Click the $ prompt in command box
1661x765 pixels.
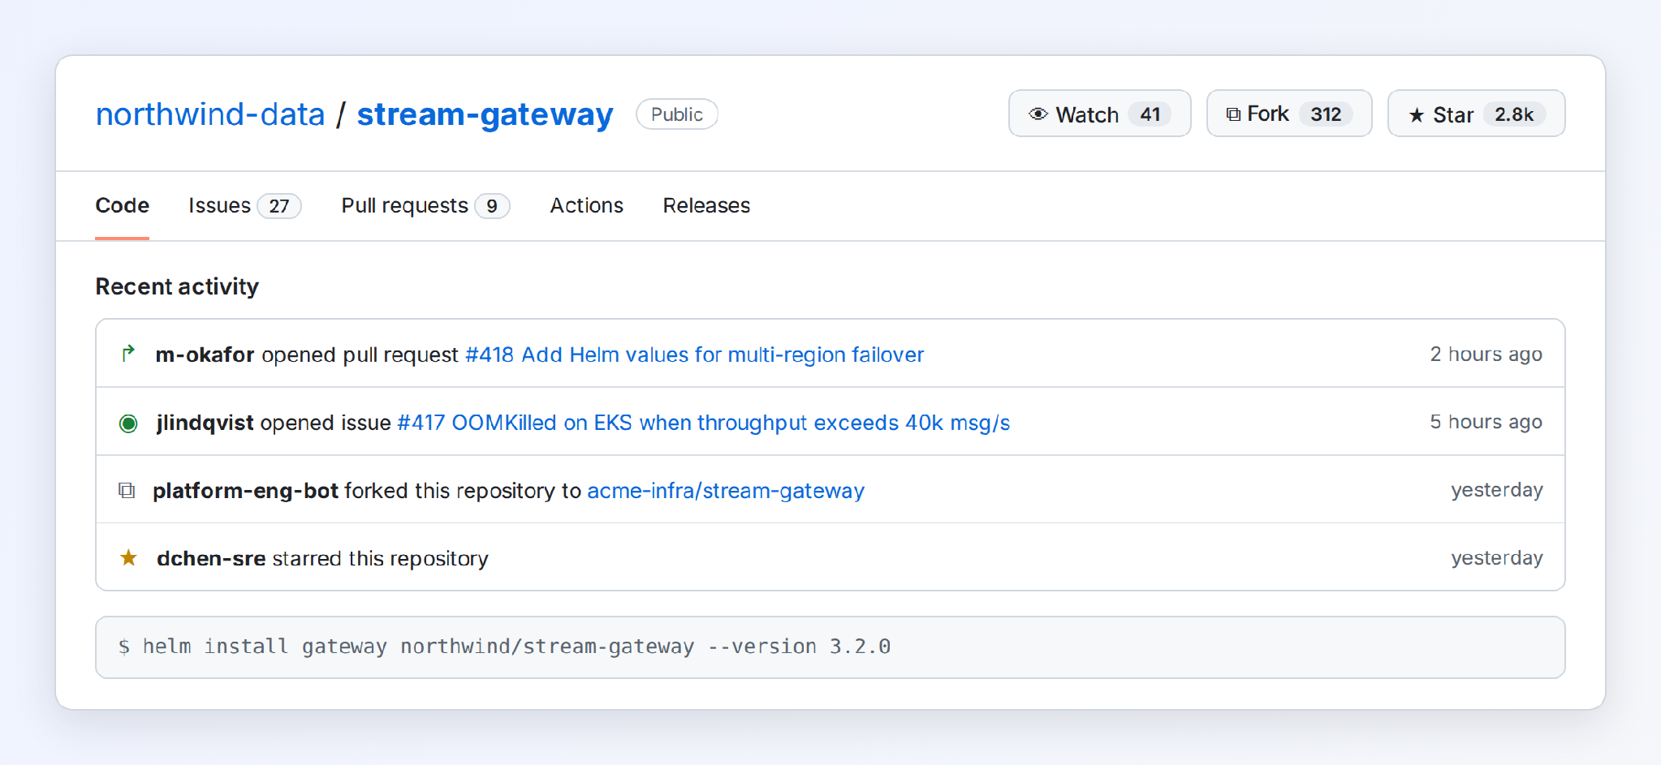pos(124,647)
